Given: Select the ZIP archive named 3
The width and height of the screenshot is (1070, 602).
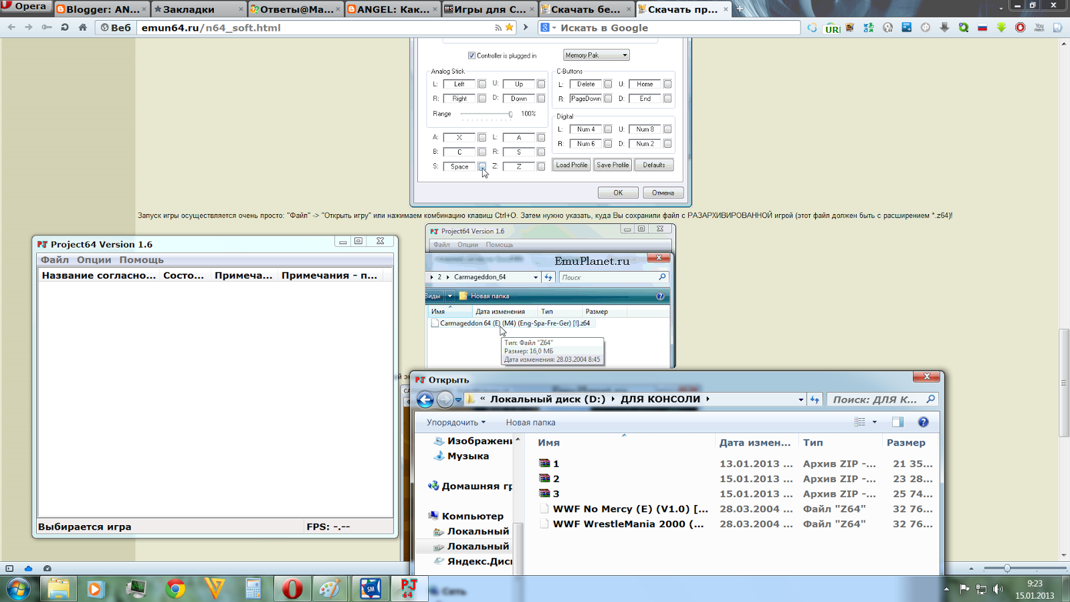Looking at the screenshot, I should (x=556, y=494).
